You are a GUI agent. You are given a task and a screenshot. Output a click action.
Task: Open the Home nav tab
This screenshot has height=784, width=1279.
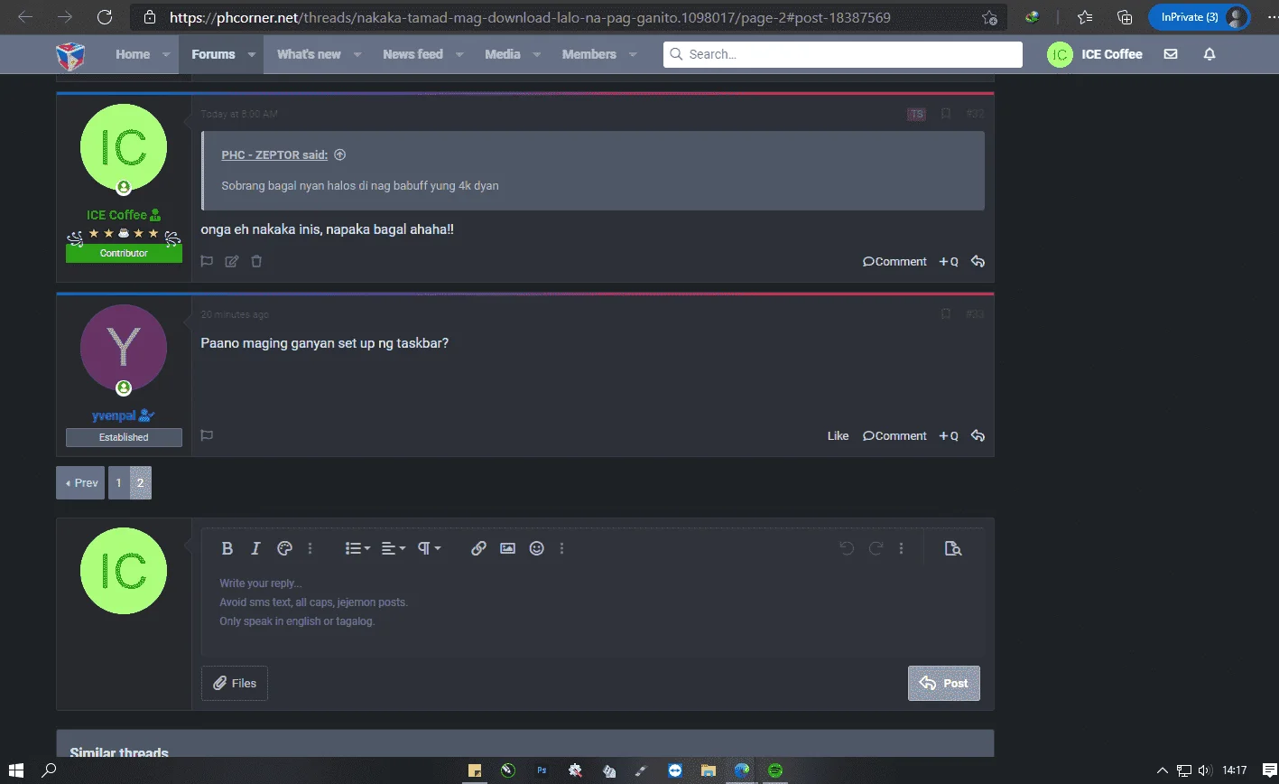(x=133, y=54)
